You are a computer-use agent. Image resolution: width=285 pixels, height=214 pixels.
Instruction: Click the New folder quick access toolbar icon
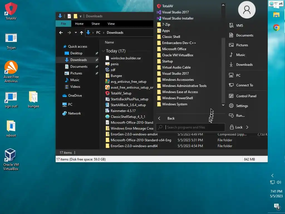(x=75, y=16)
